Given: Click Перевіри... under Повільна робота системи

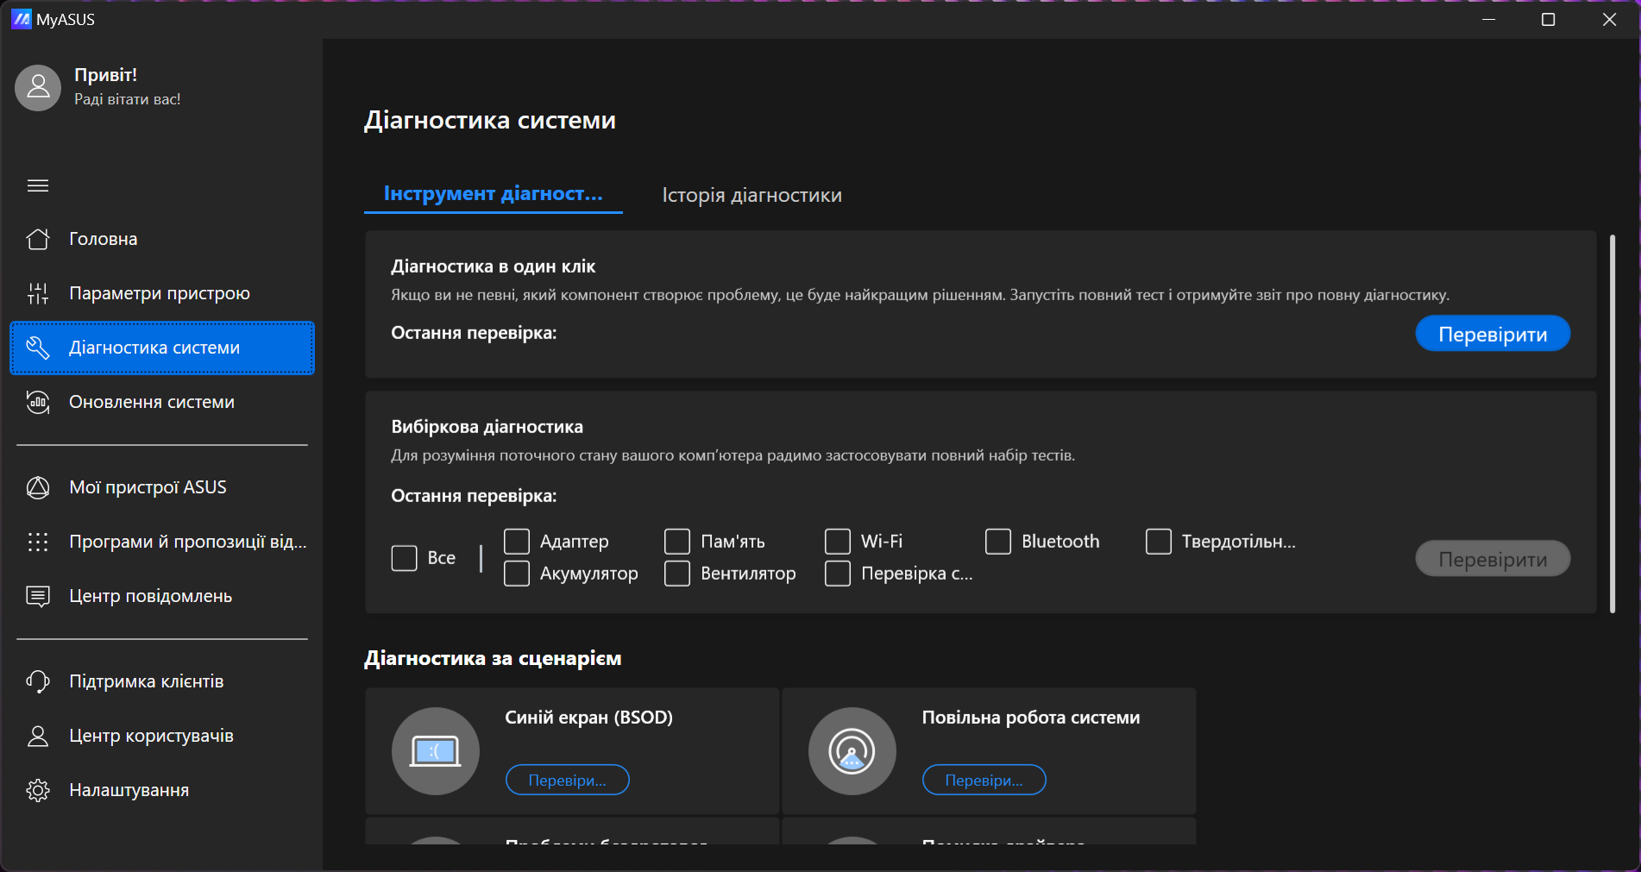Looking at the screenshot, I should pos(984,780).
